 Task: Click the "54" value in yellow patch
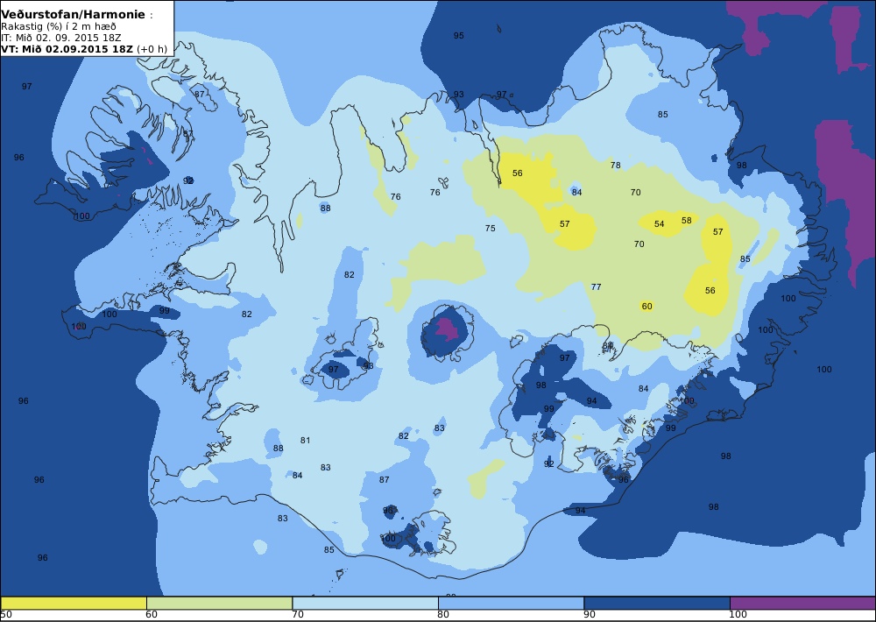[x=660, y=223]
